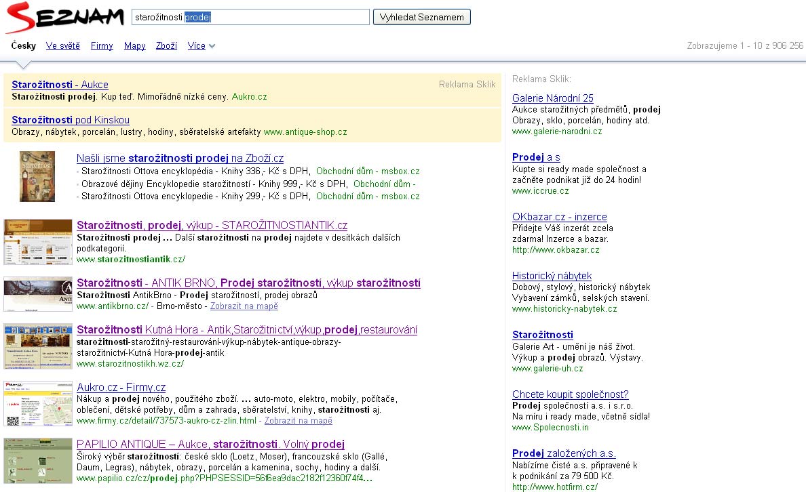Open the 299 Kč Obchodní dům msbox.cz link

click(x=368, y=196)
